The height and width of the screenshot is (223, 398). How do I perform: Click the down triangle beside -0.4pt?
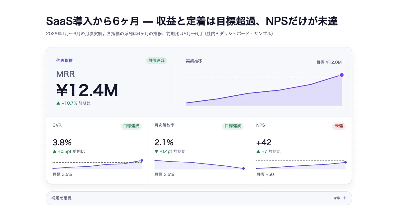[x=156, y=151]
